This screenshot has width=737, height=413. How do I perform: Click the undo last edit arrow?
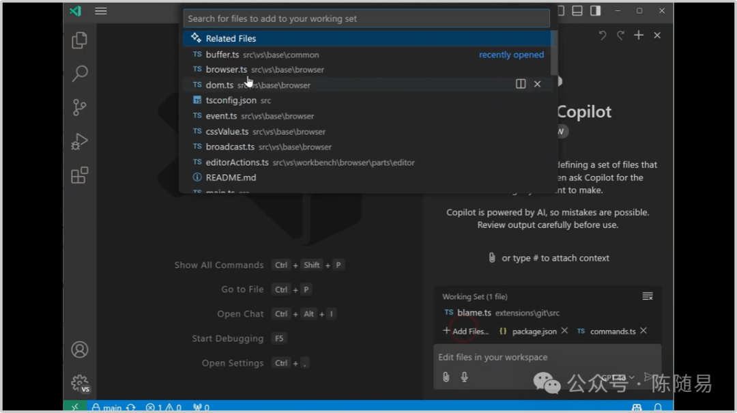tap(602, 35)
